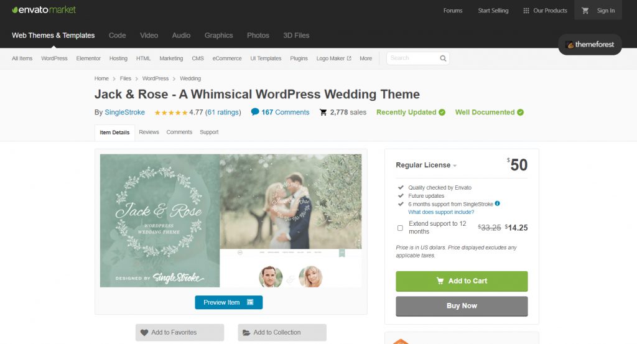Open the 3D Files marketplace menu

tap(296, 35)
